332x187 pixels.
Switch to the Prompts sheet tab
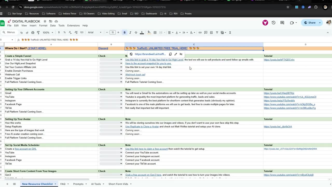coord(78,184)
